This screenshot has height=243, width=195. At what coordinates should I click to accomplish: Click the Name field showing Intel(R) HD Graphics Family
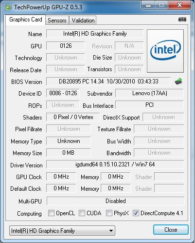pyautogui.click(x=95, y=34)
